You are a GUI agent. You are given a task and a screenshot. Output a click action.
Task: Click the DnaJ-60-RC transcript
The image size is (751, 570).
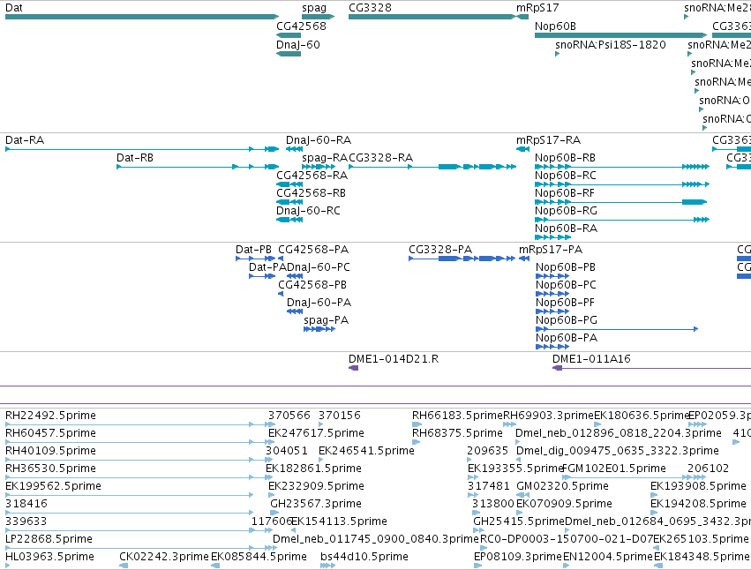click(289, 220)
